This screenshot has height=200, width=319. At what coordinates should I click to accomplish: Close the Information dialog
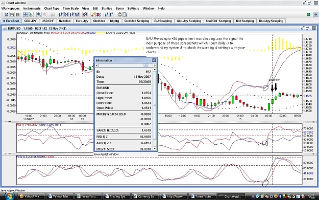tap(154, 60)
